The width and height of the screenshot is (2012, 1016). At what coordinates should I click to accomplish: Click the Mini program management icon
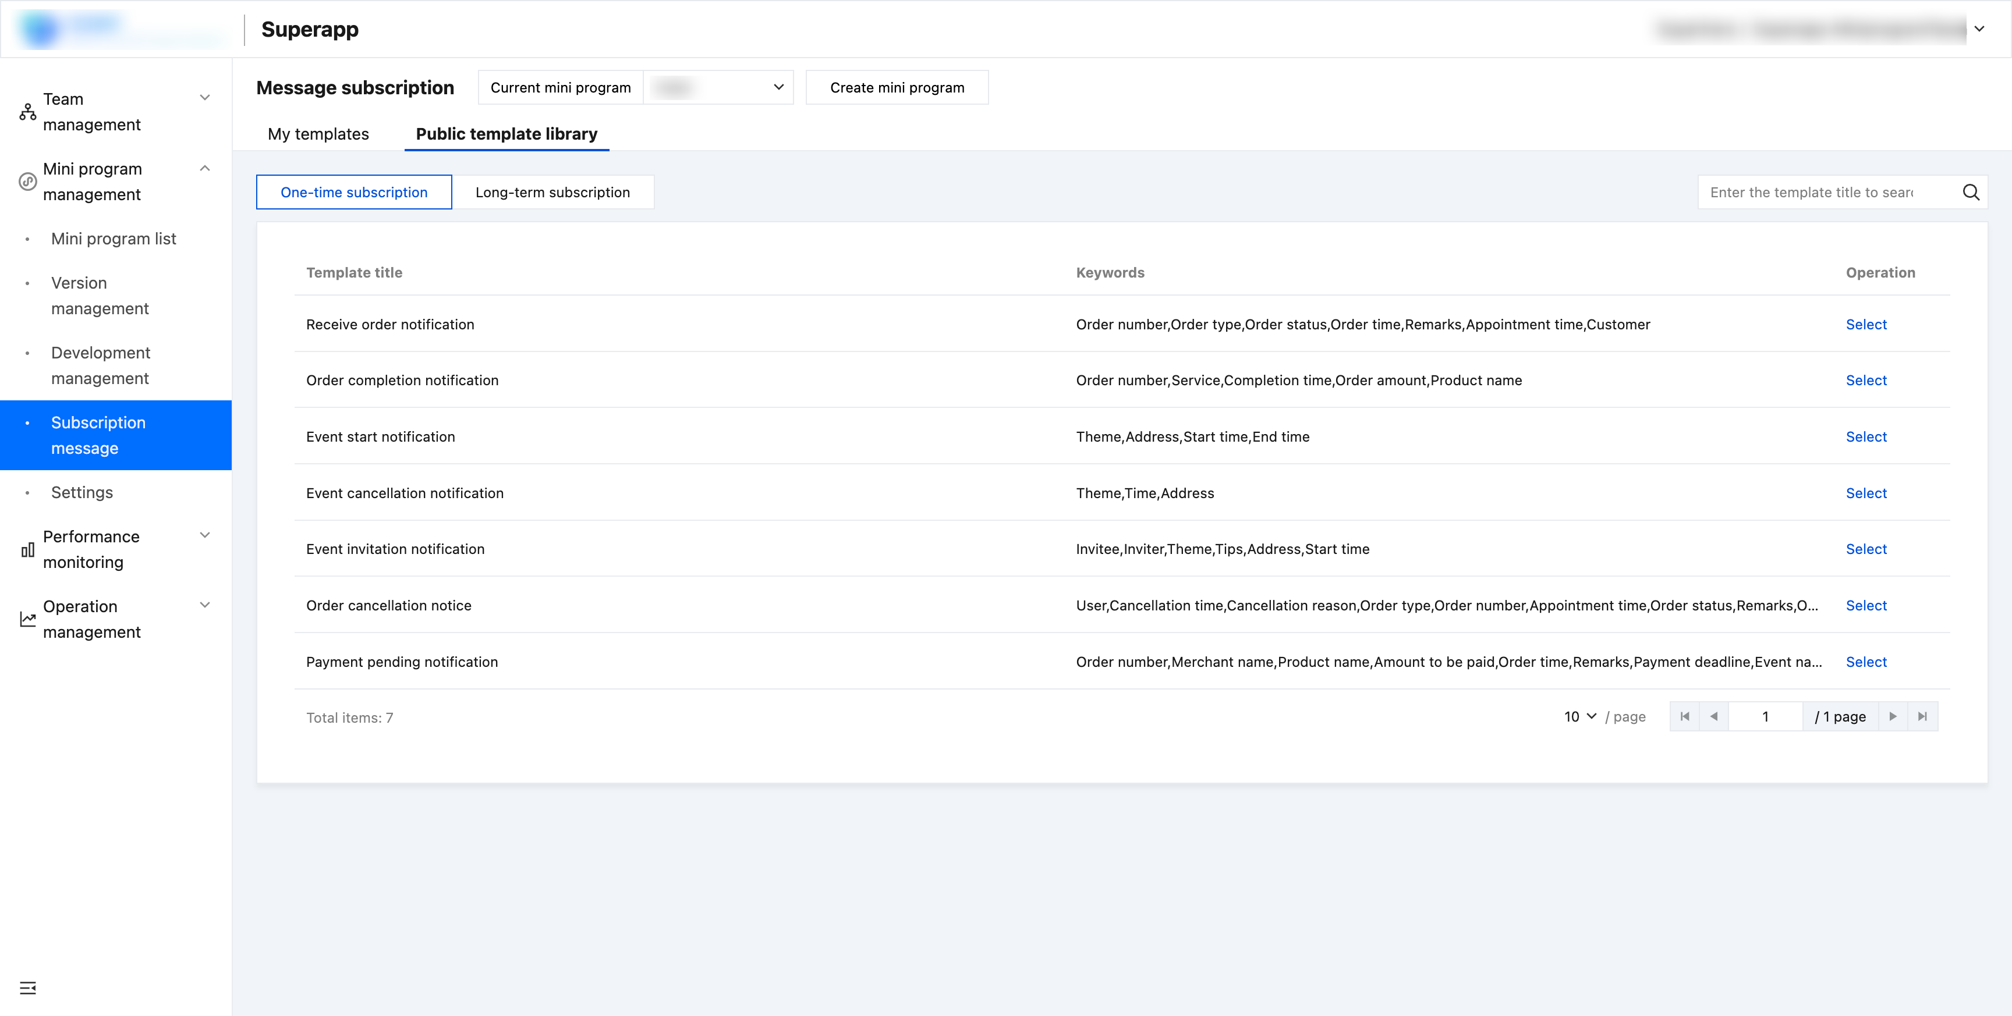28,182
